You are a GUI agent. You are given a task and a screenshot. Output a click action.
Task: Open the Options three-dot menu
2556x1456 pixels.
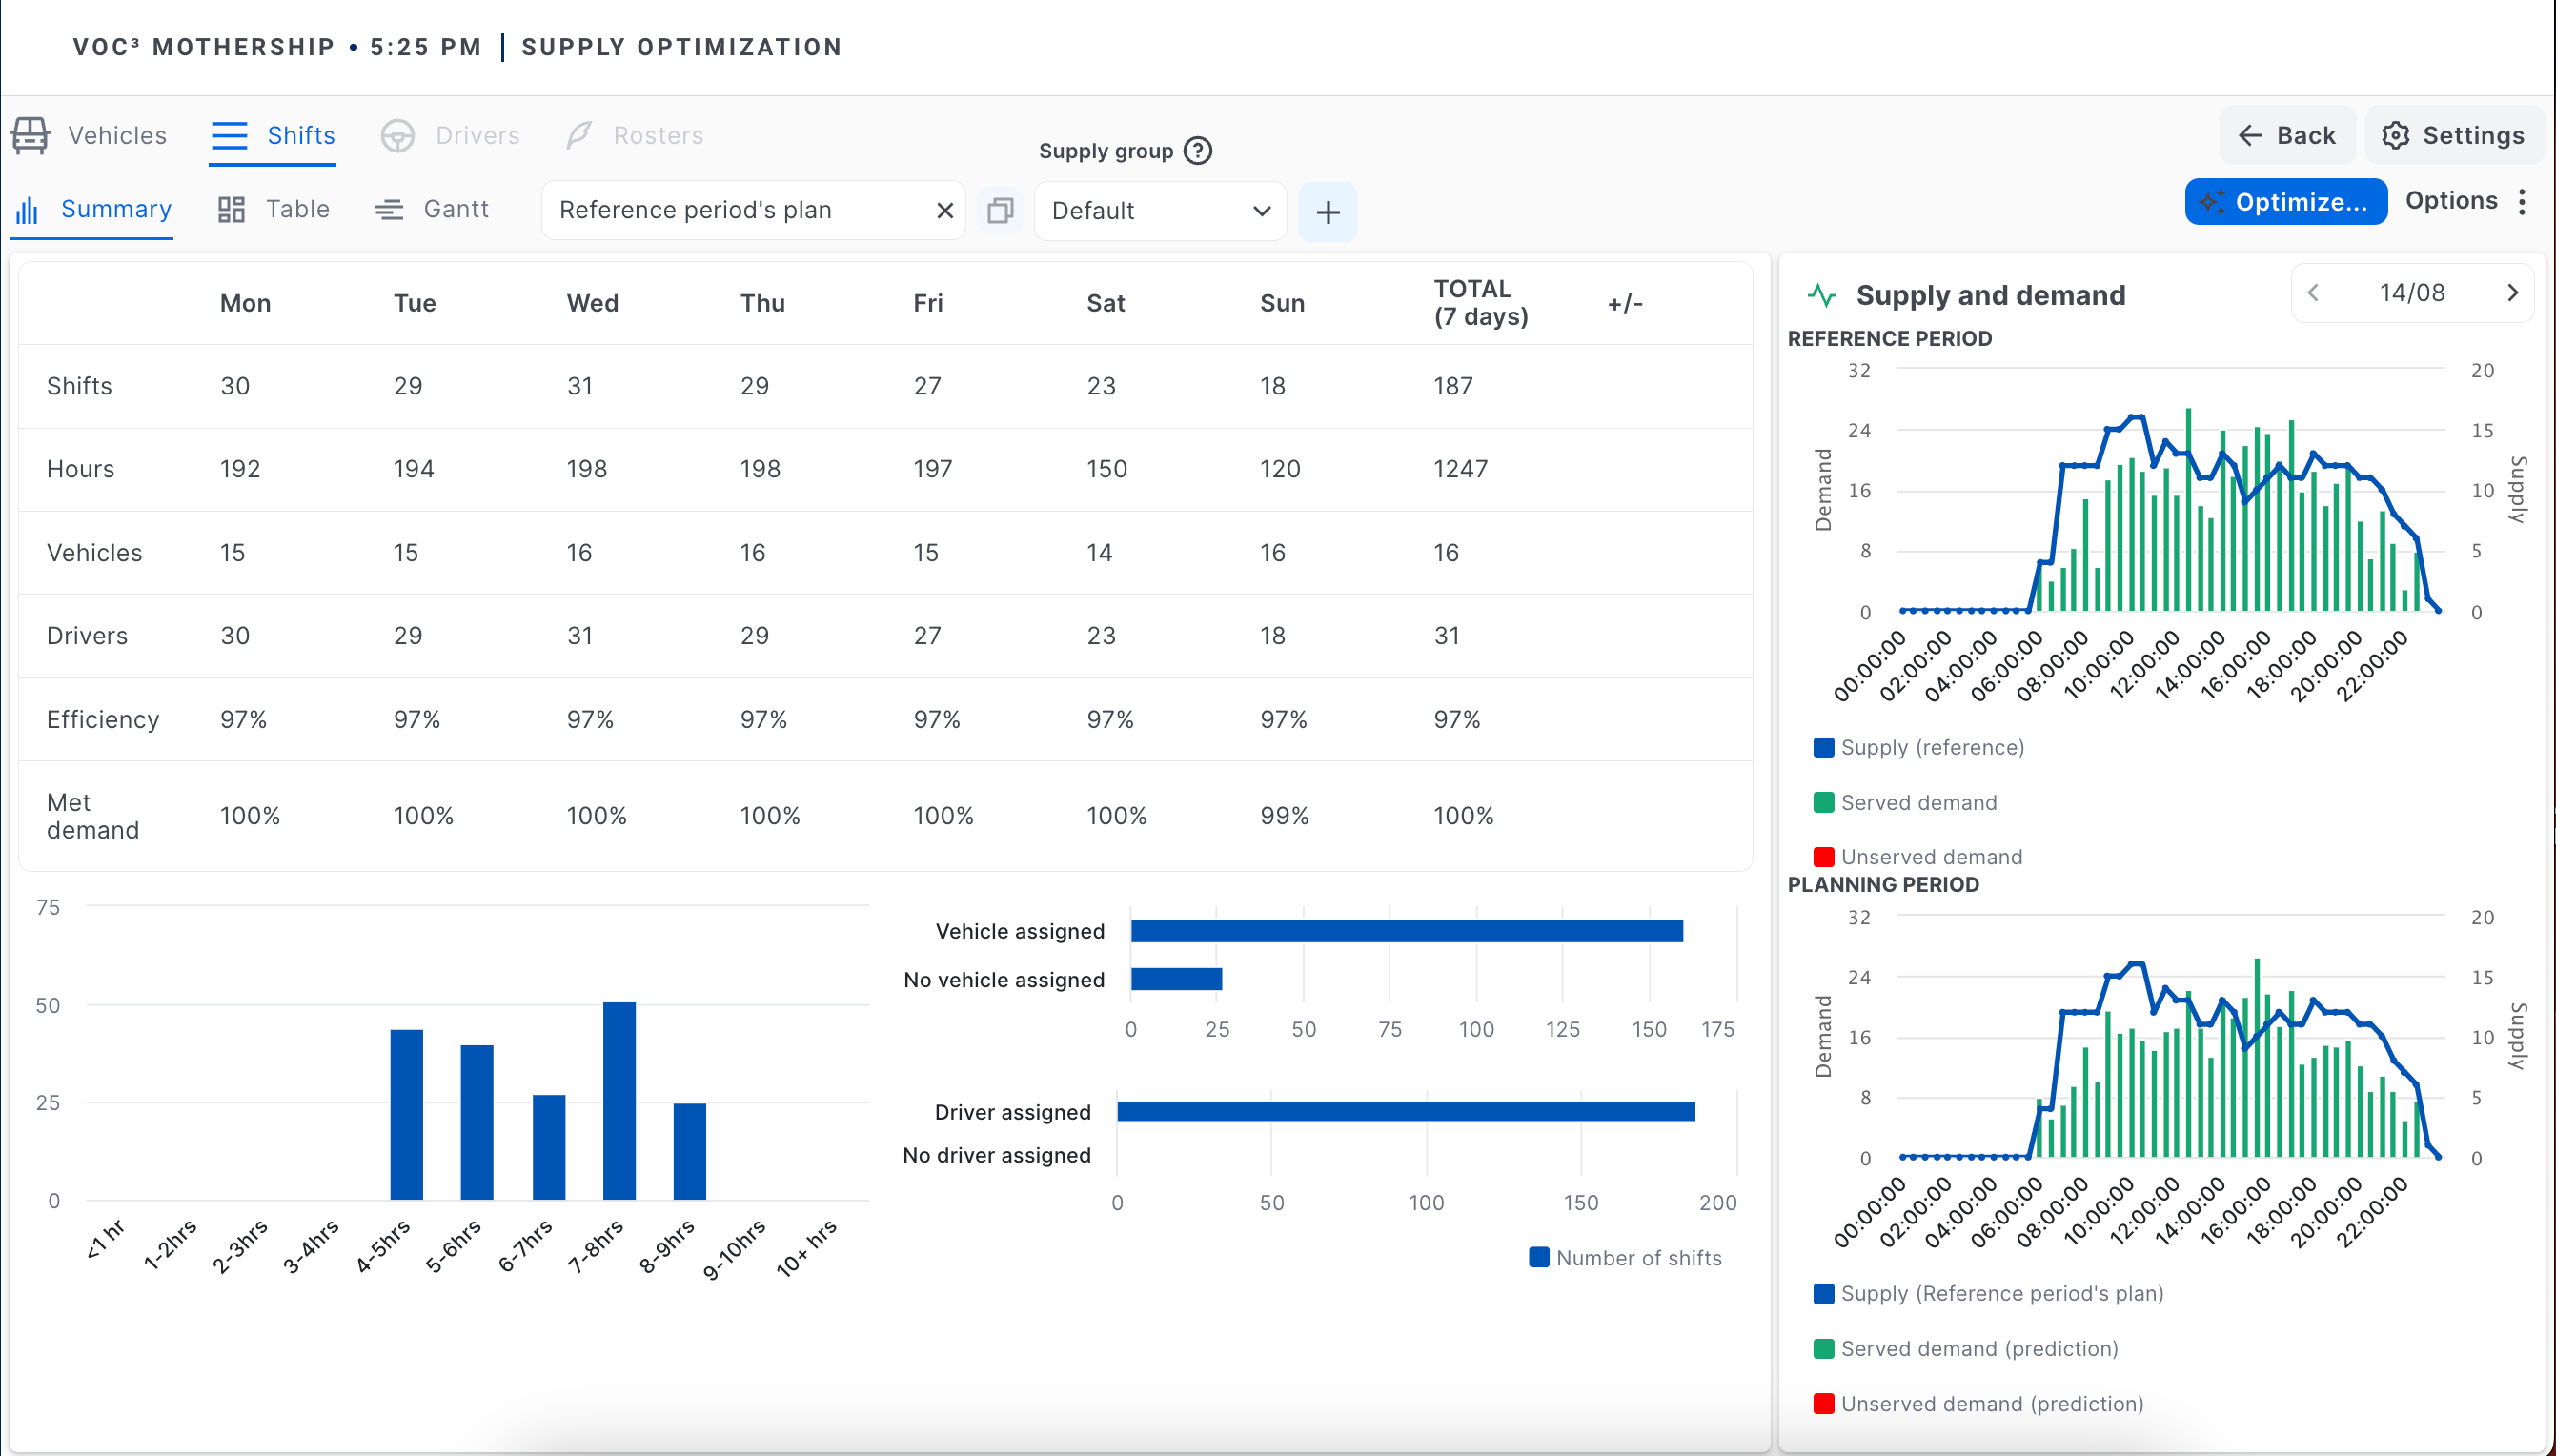tap(2522, 202)
